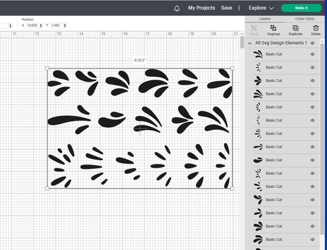Toggle visibility of the second Basic Cut layer
Screen dimensions: 327x250
(313, 68)
